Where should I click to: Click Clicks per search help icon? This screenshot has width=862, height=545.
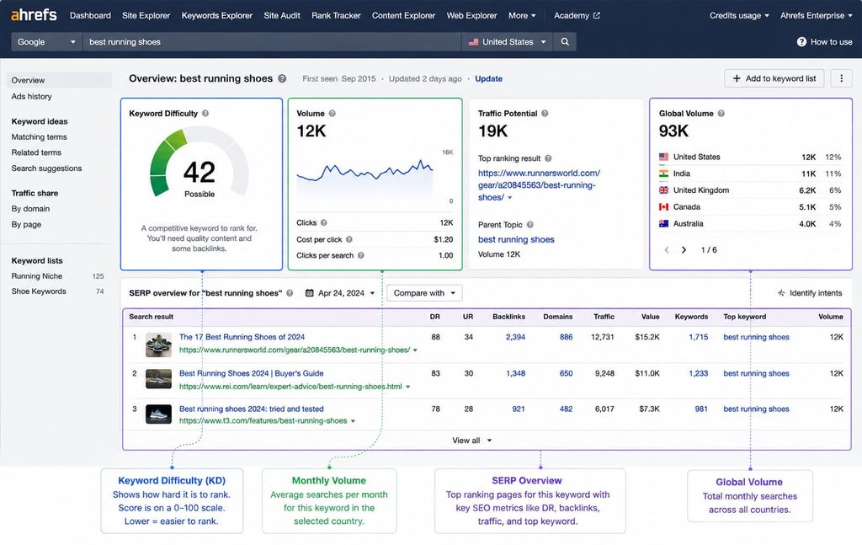pyautogui.click(x=360, y=255)
